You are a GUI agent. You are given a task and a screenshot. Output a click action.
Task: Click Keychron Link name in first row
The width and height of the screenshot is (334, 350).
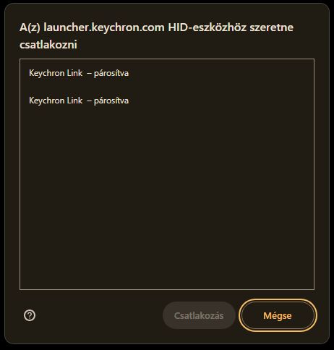(56, 73)
